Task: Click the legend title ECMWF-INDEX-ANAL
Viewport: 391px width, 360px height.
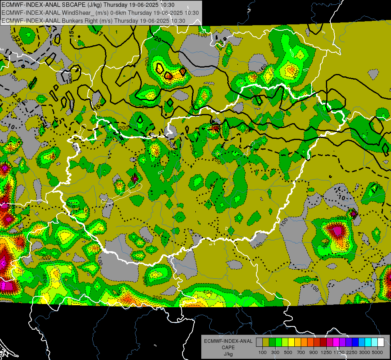Action: coord(228,341)
